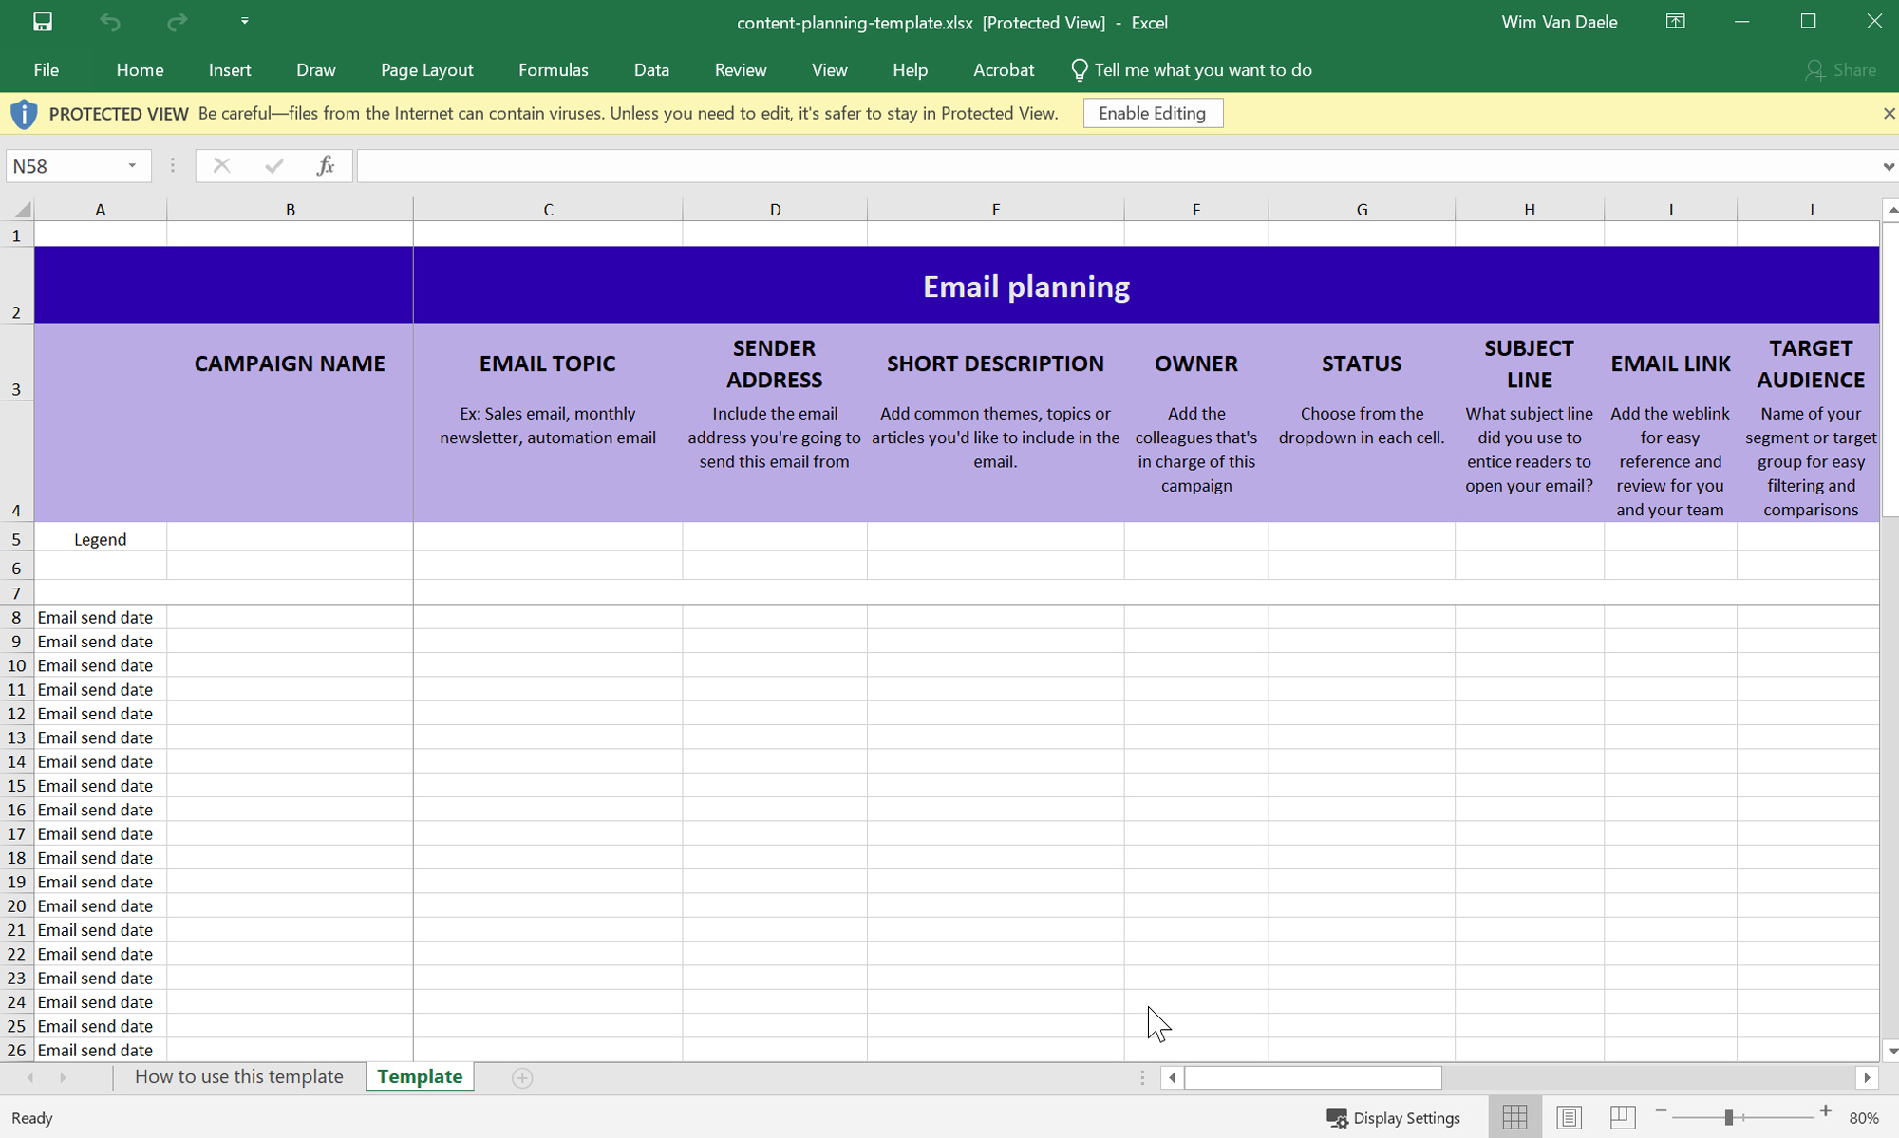
Task: Click the 80% zoom level text
Action: pyautogui.click(x=1864, y=1118)
